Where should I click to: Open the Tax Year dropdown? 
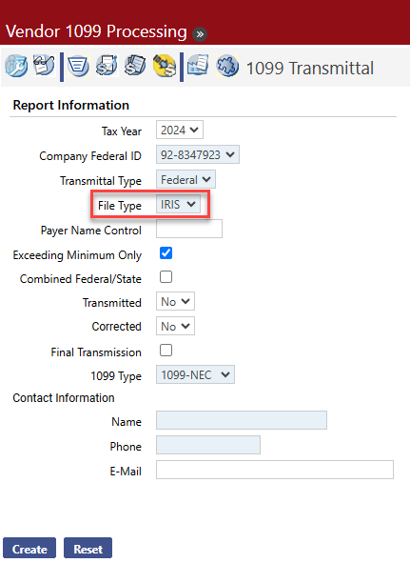(180, 130)
